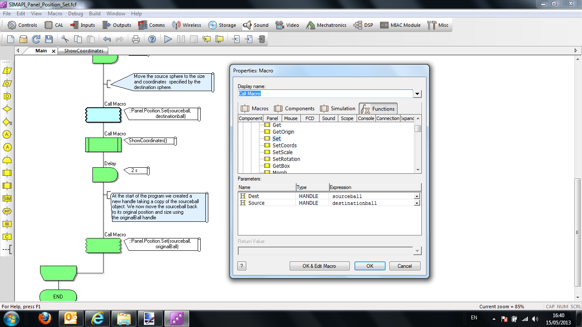Image resolution: width=582 pixels, height=327 pixels.
Task: Cut the selection with the scissors icon
Action: pyautogui.click(x=65, y=39)
